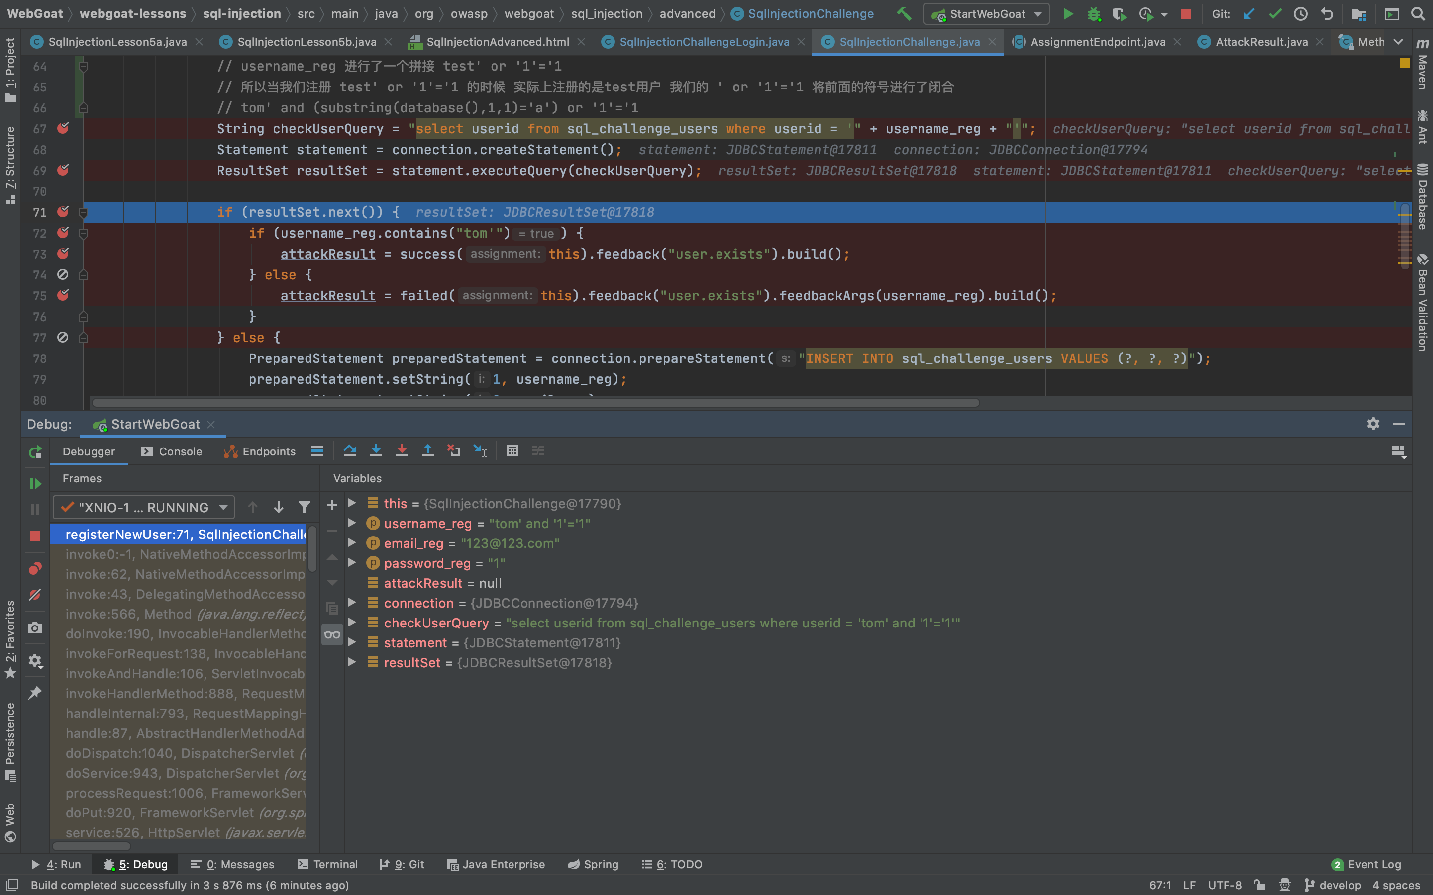Open the StartWebGoat run configuration dropdown

pos(987,14)
